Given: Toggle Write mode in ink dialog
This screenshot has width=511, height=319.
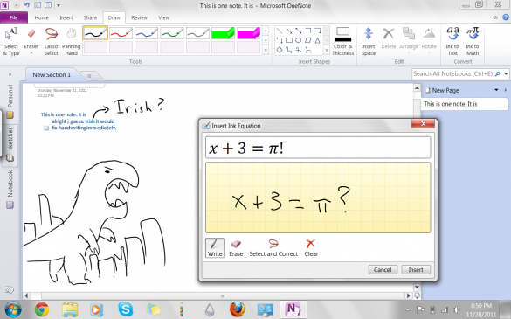Looking at the screenshot, I should pos(215,248).
